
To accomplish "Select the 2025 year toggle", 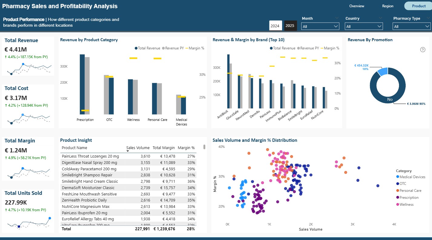I will coord(290,26).
